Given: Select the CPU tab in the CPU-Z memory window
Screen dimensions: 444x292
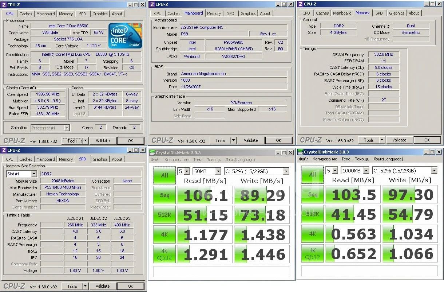Looking at the screenshot, I should tap(306, 13).
